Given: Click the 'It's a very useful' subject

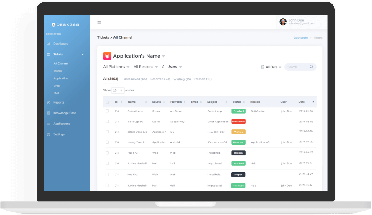Looking at the screenshot, I should [x=217, y=142].
